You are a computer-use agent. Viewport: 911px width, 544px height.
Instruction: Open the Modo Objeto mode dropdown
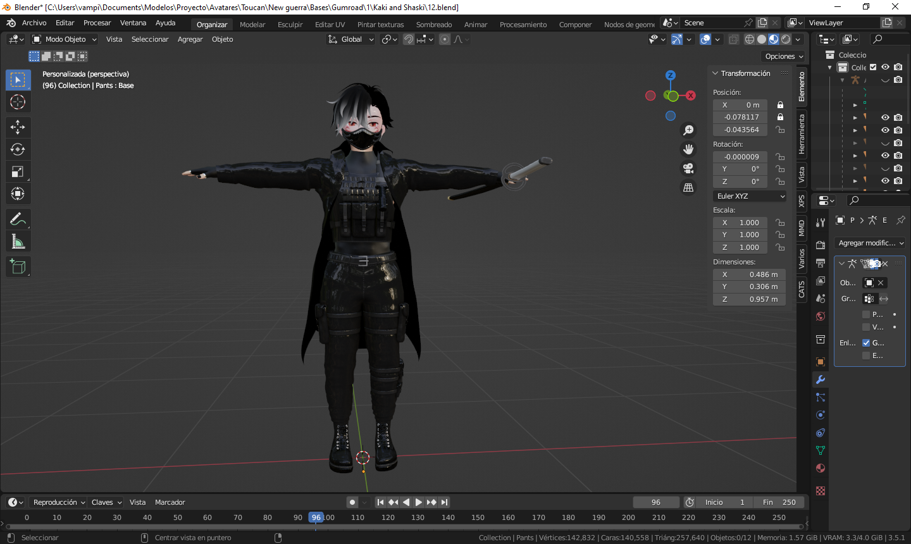65,39
